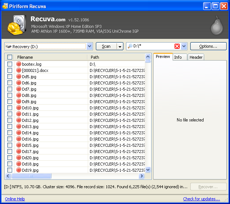Check the box for [000021].docx
230x204 pixels.
(10, 70)
